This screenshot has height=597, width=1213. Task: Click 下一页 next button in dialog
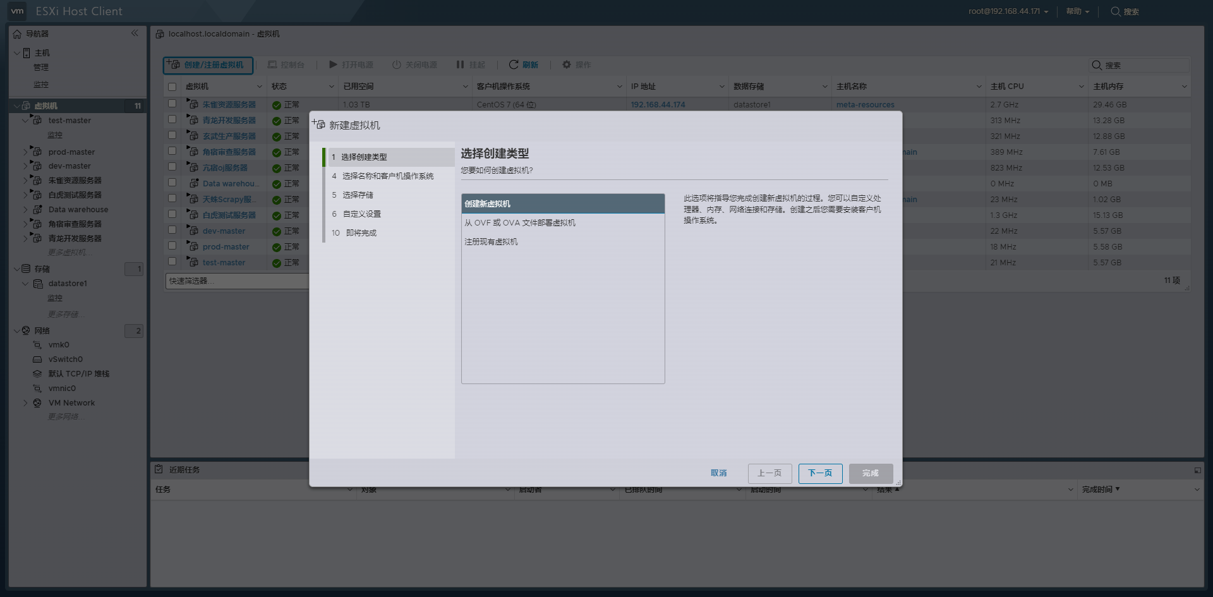pyautogui.click(x=820, y=473)
